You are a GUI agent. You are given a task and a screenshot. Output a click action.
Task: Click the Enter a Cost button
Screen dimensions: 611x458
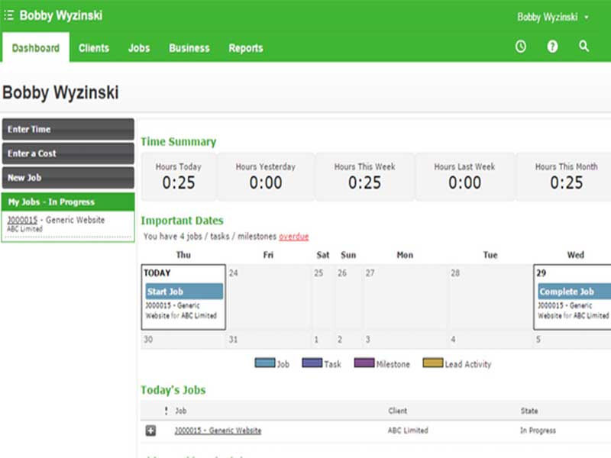(68, 153)
